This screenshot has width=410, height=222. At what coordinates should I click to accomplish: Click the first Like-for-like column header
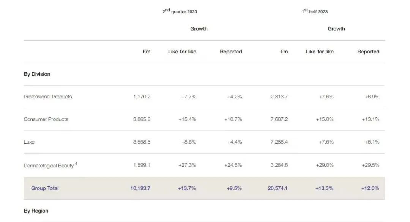coord(182,52)
